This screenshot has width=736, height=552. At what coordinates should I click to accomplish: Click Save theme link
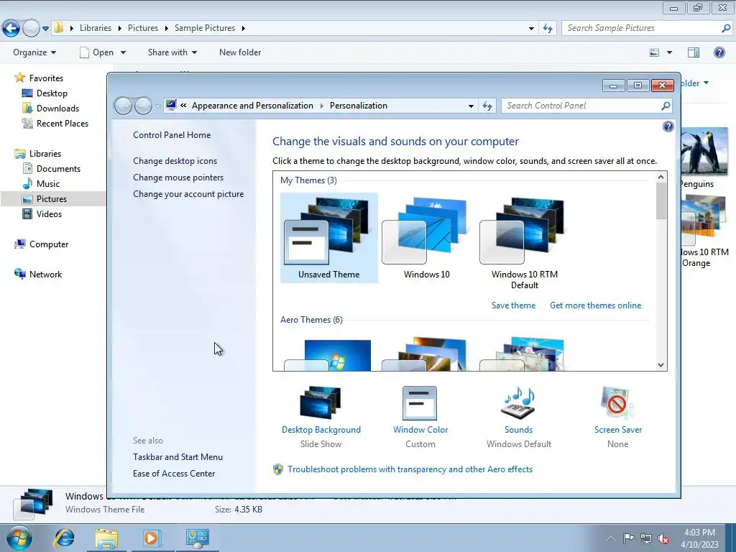[513, 305]
